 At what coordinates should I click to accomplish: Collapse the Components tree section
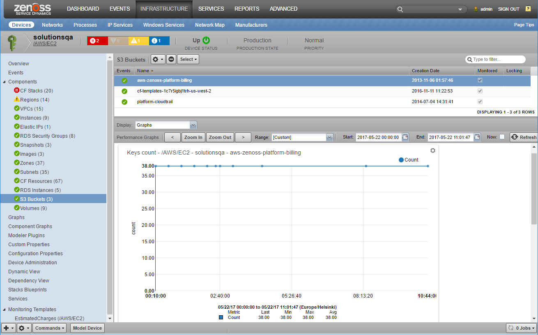click(4, 82)
